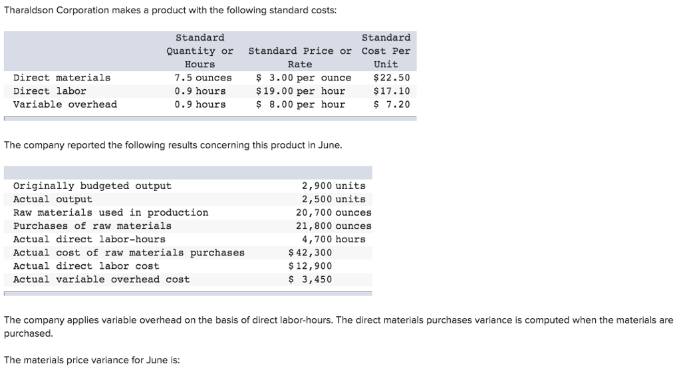Click the 2,500 units actual output
Image resolution: width=681 pixels, height=376 pixels.
334,200
